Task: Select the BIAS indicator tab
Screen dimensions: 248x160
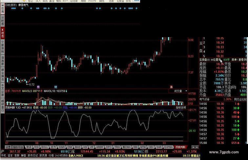Action: 77,147
